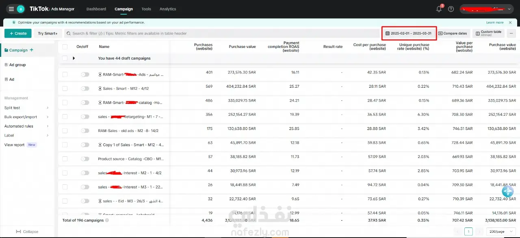Open the 200/page pagination dropdown
This screenshot has width=520, height=238.
click(x=500, y=232)
